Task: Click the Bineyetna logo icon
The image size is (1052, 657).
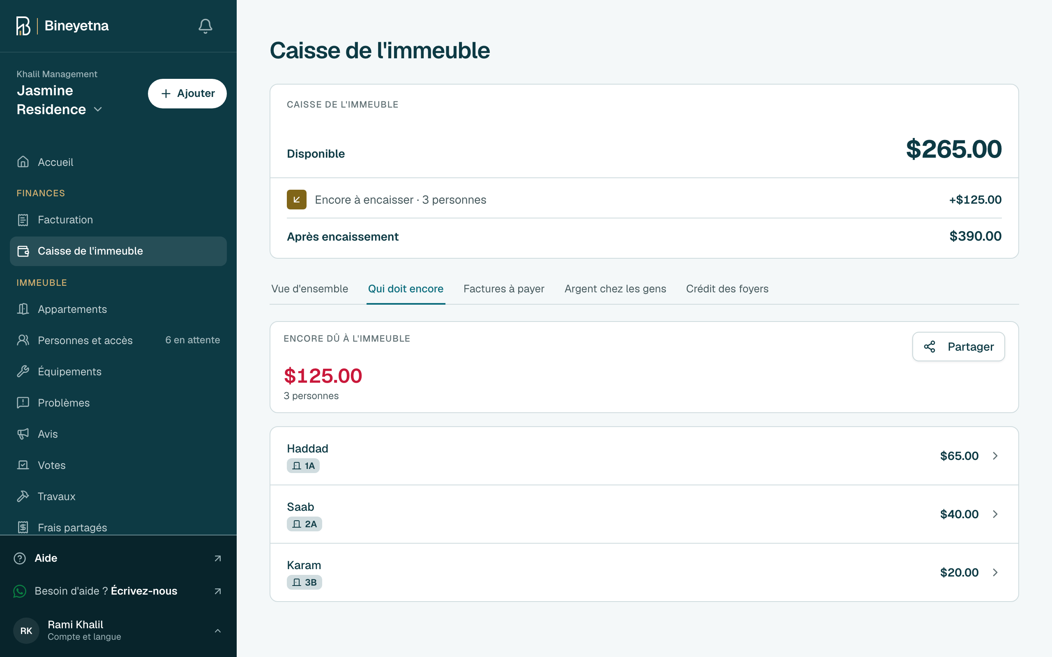Action: (x=23, y=26)
